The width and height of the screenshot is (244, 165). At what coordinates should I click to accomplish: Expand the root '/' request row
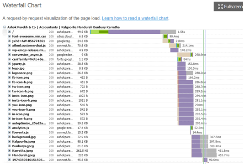(9, 32)
